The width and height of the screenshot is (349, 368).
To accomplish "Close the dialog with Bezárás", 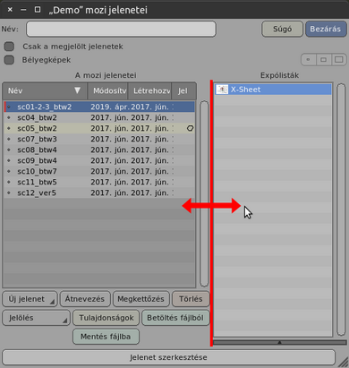I will click(x=326, y=29).
